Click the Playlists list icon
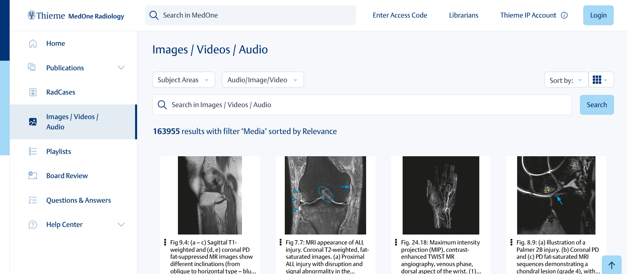Image resolution: width=627 pixels, height=274 pixels. point(33,152)
